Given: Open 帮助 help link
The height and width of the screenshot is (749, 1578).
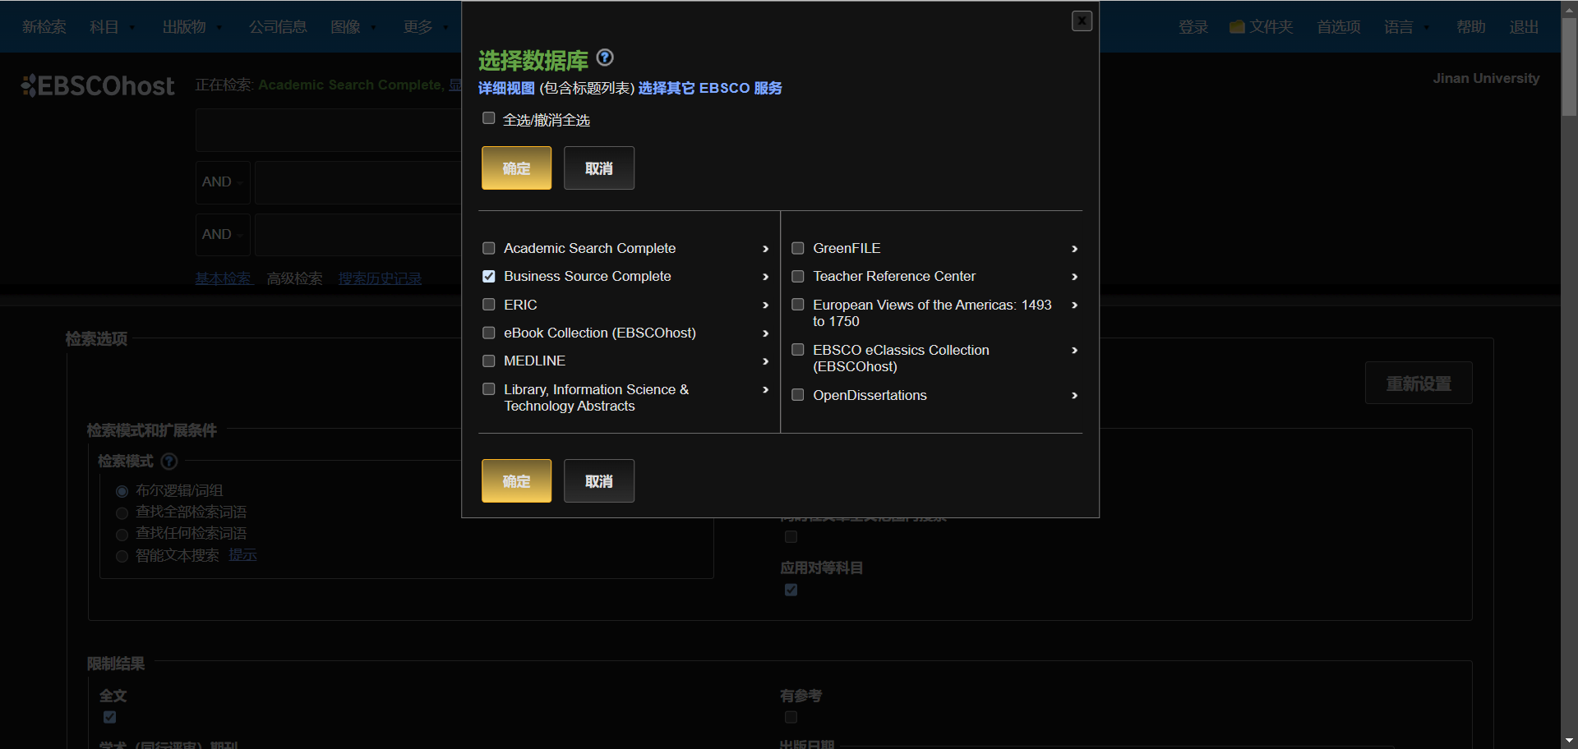Looking at the screenshot, I should click(1471, 27).
